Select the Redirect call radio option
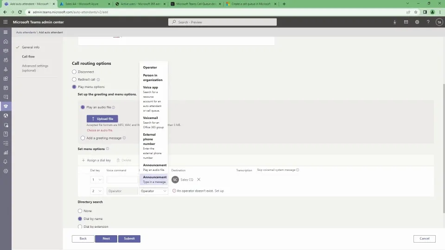445x250 pixels. pos(74,79)
